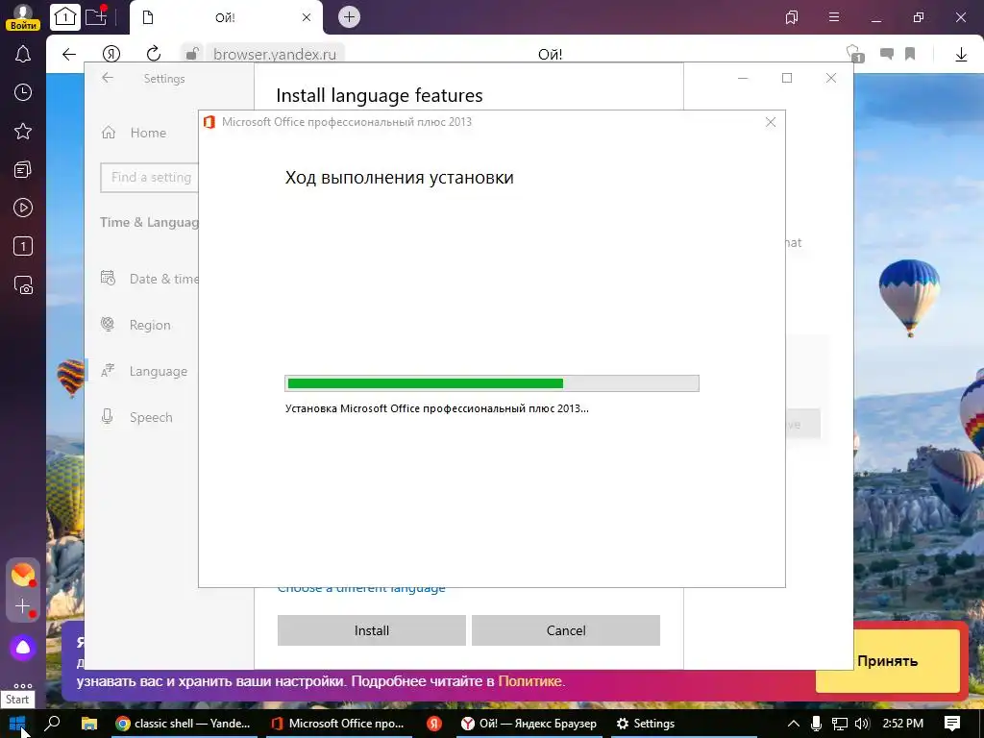The height and width of the screenshot is (738, 984).
Task: Open the Action Center notification icon
Action: pyautogui.click(x=952, y=724)
